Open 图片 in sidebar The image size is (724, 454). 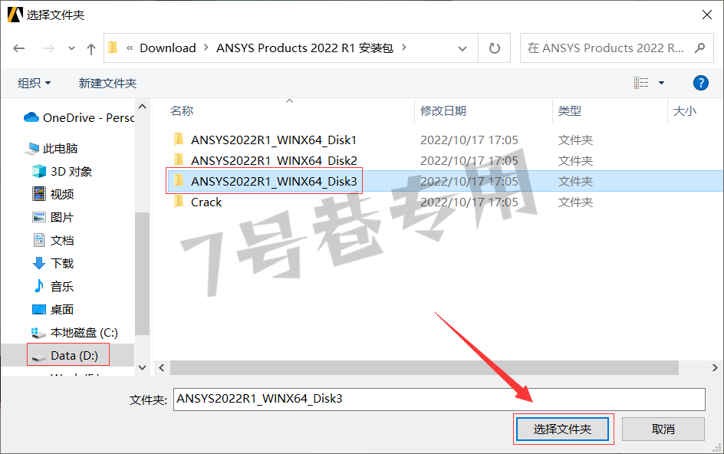pyautogui.click(x=53, y=218)
